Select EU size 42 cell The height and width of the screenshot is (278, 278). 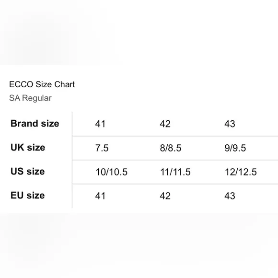pos(165,196)
